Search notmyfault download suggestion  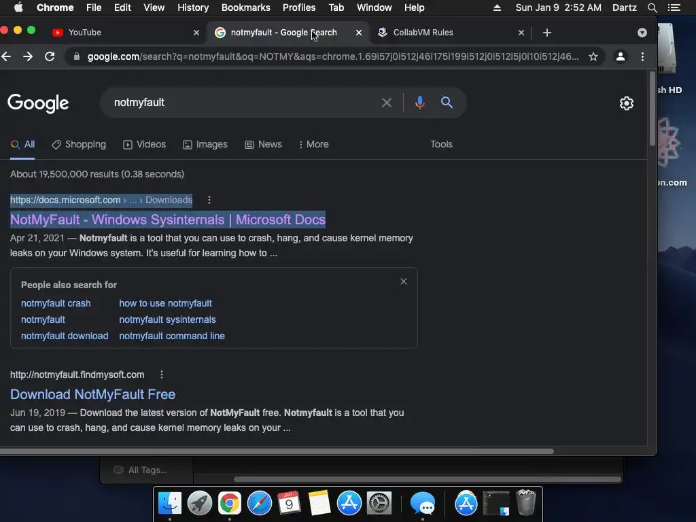tap(65, 336)
